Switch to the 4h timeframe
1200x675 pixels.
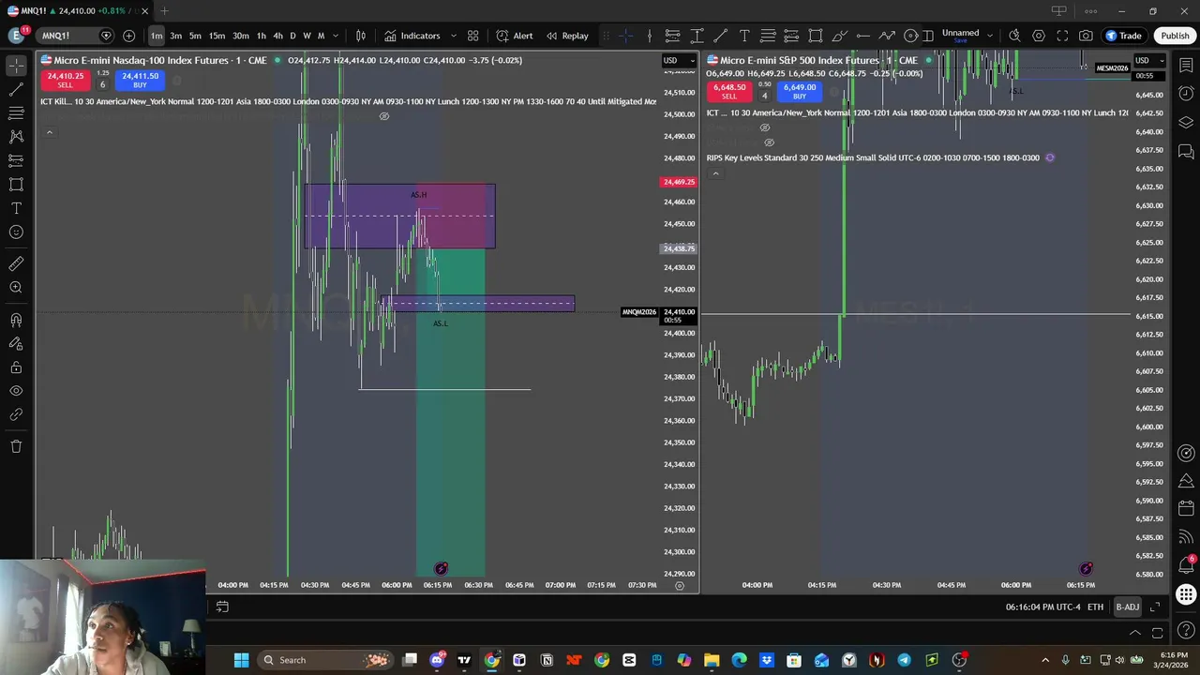click(x=277, y=36)
